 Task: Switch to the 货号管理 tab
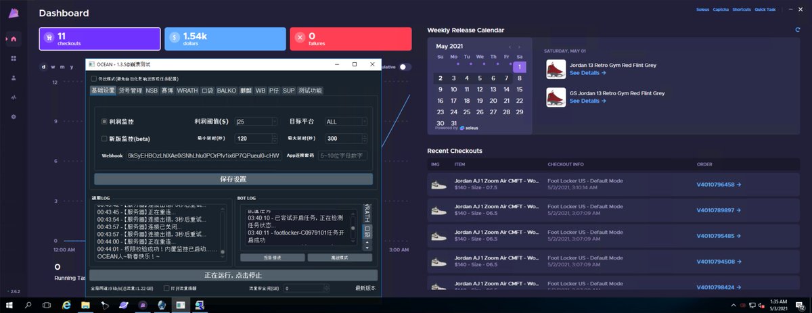click(131, 90)
